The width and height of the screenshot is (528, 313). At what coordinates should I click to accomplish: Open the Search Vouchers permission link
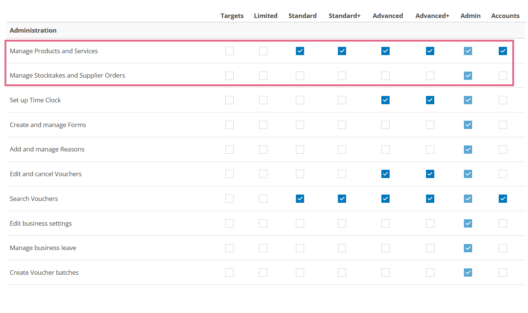pyautogui.click(x=34, y=198)
